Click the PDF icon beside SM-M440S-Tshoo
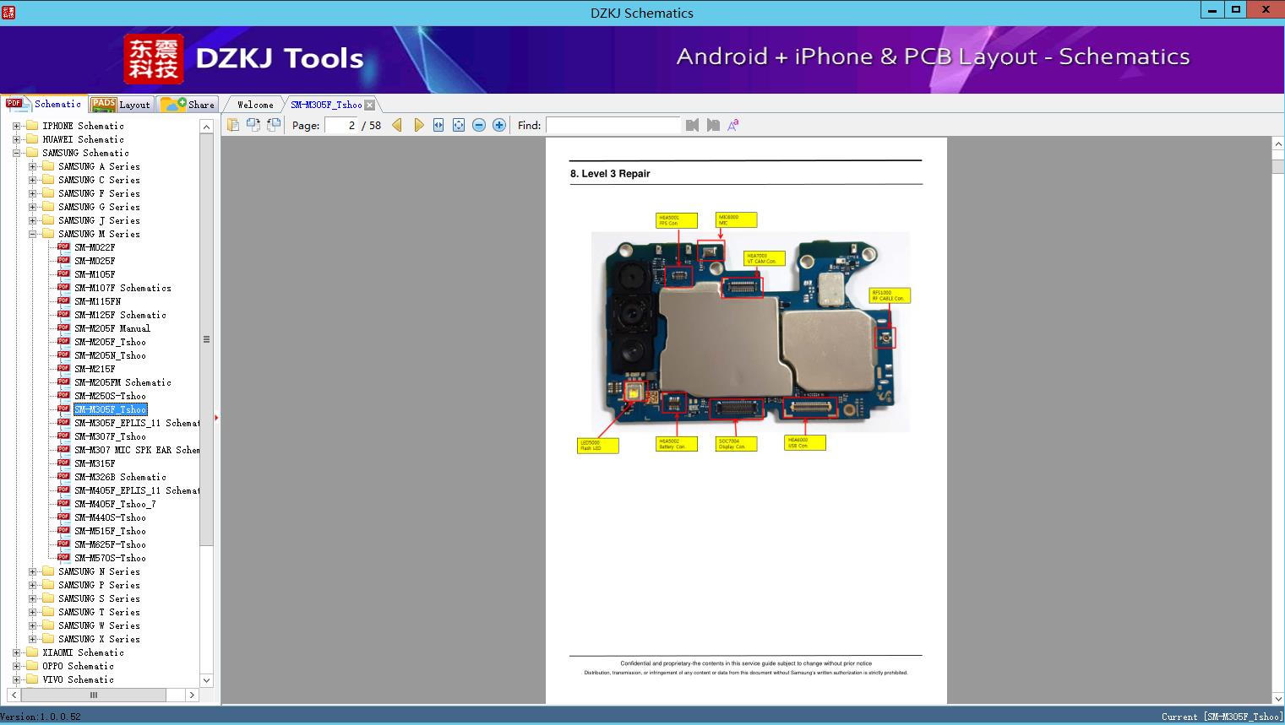Viewport: 1285px width, 725px height. tap(63, 517)
